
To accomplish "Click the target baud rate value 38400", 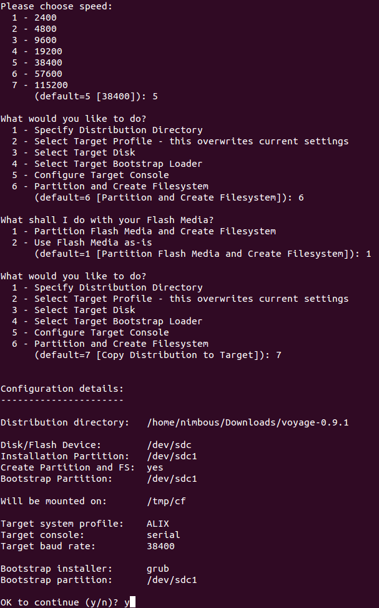I will (x=161, y=546).
